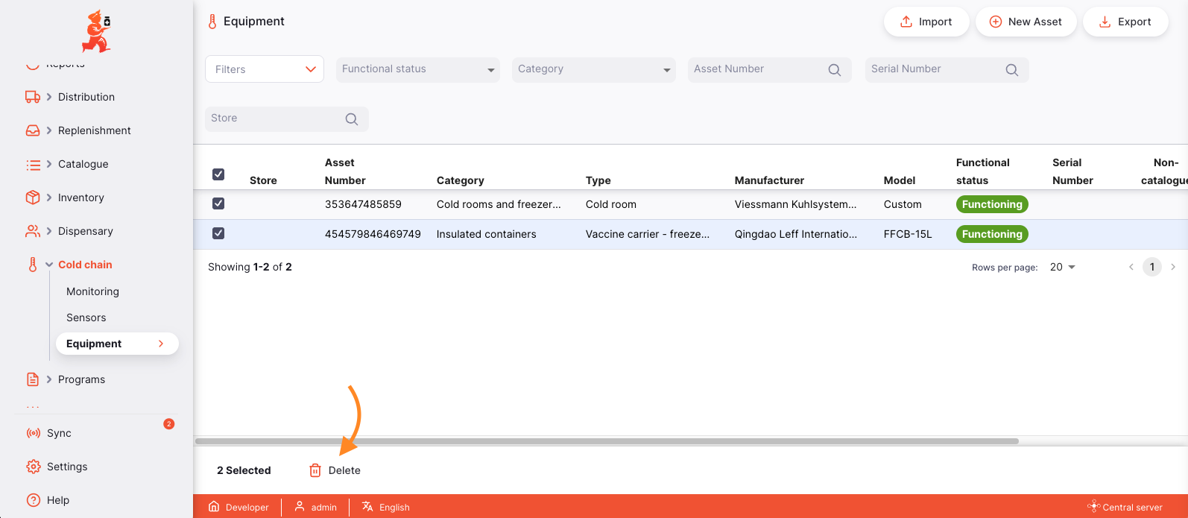
Task: Click the Dispensary people icon
Action: [x=33, y=231]
